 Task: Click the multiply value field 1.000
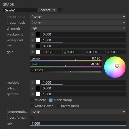click(x=84, y=82)
